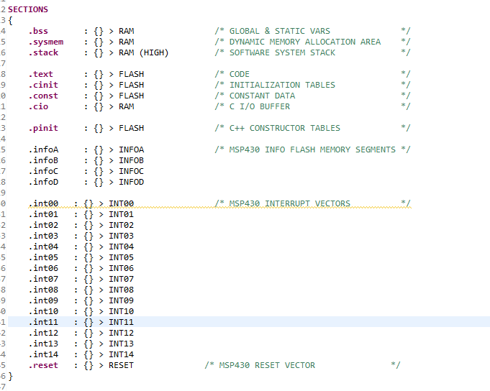Click the C++ CONSTRUCTOR TABLES comment
The width and height of the screenshot is (490, 391).
pos(285,128)
